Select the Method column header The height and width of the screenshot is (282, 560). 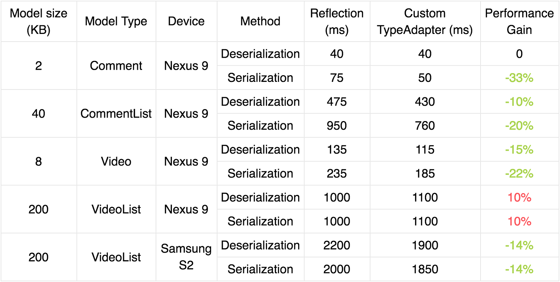pos(260,21)
